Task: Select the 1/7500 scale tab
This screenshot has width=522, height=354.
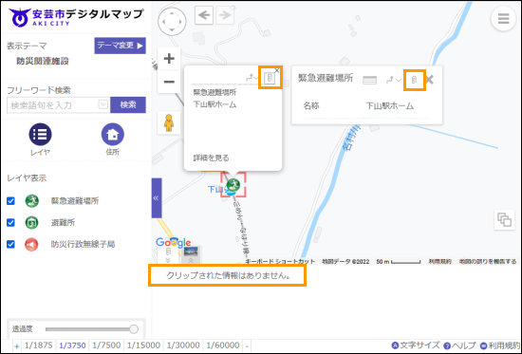Action: (x=106, y=345)
